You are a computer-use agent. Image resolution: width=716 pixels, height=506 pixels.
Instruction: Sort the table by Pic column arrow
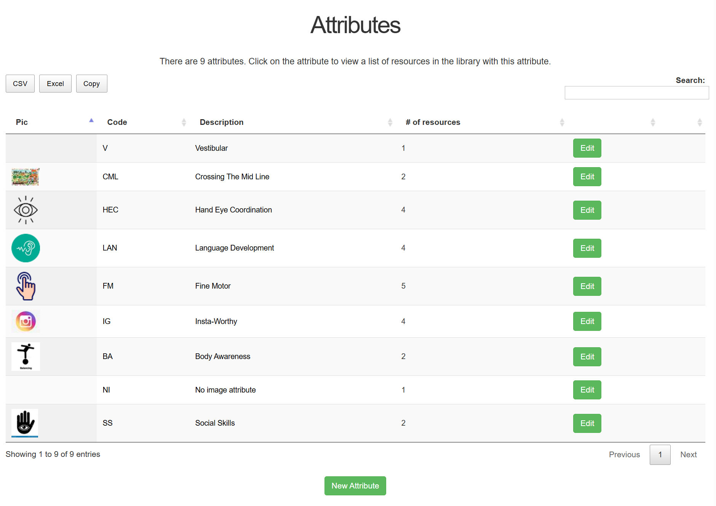point(91,121)
